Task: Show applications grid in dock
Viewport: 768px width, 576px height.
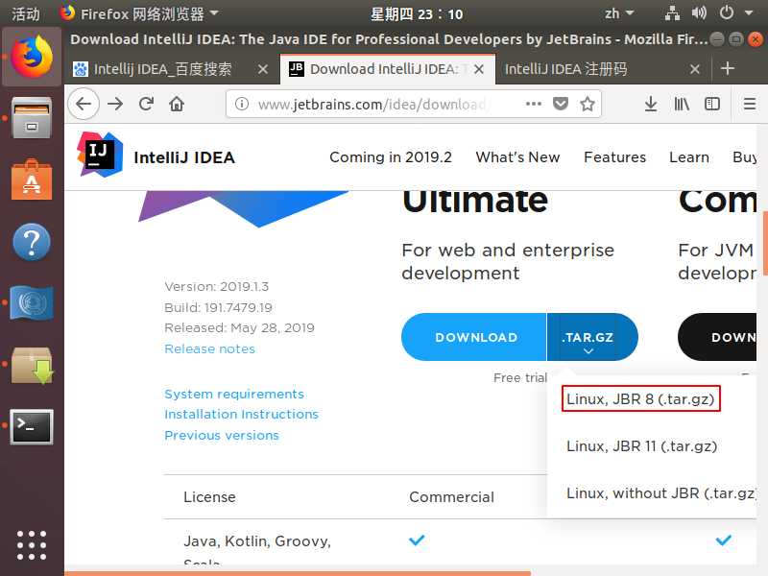Action: click(x=32, y=545)
